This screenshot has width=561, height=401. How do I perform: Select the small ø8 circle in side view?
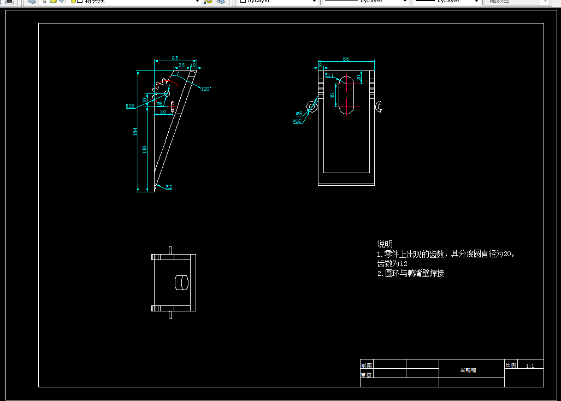click(x=167, y=94)
